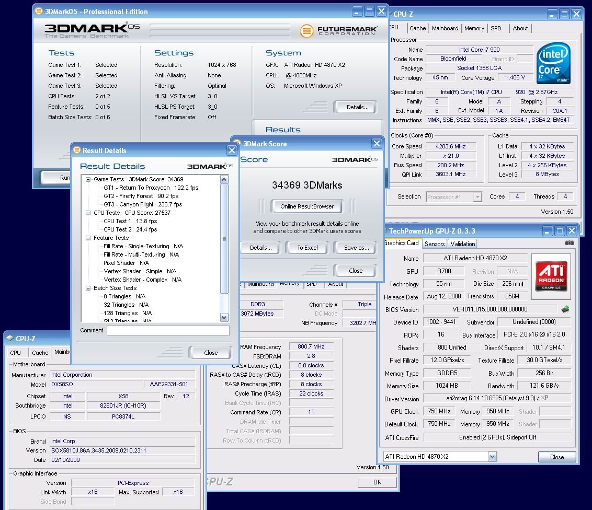Switch to Validation tab in GPU-Z
Viewport: 592px width, 510px height.
tap(462, 244)
